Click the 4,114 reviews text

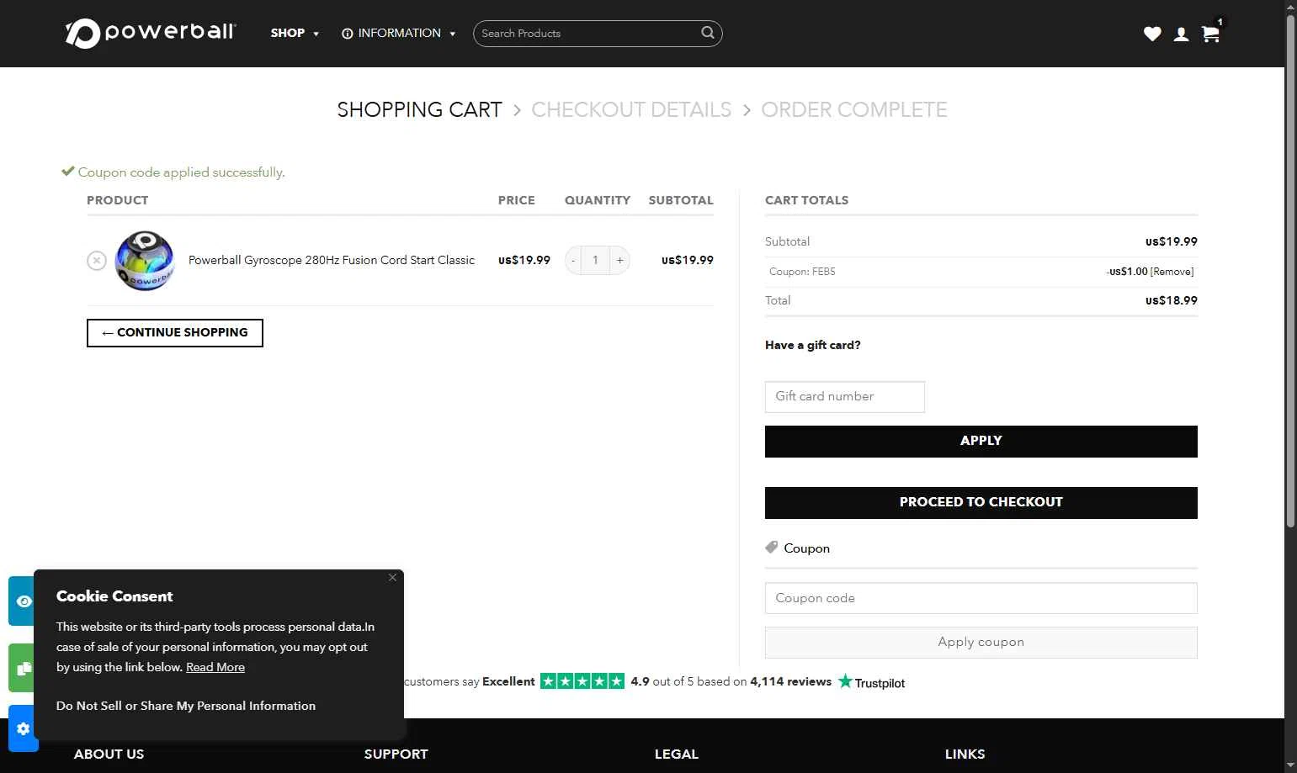pos(791,681)
